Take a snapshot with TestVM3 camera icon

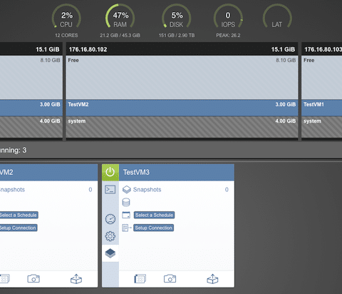[x=170, y=278]
